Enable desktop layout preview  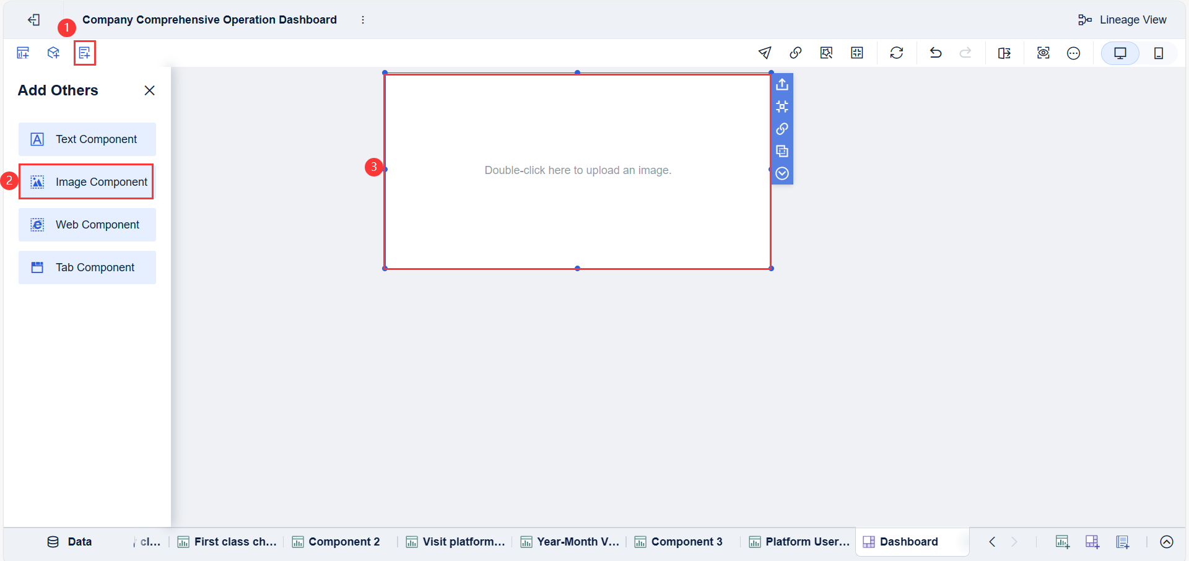(x=1120, y=53)
